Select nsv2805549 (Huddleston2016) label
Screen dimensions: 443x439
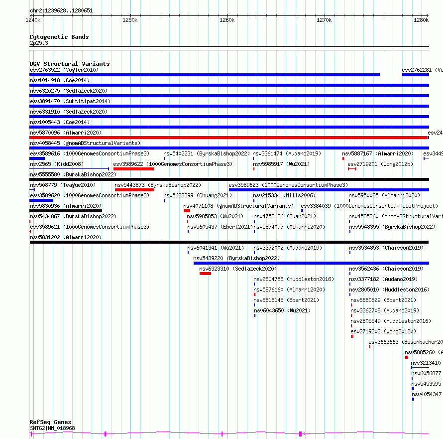[391, 321]
